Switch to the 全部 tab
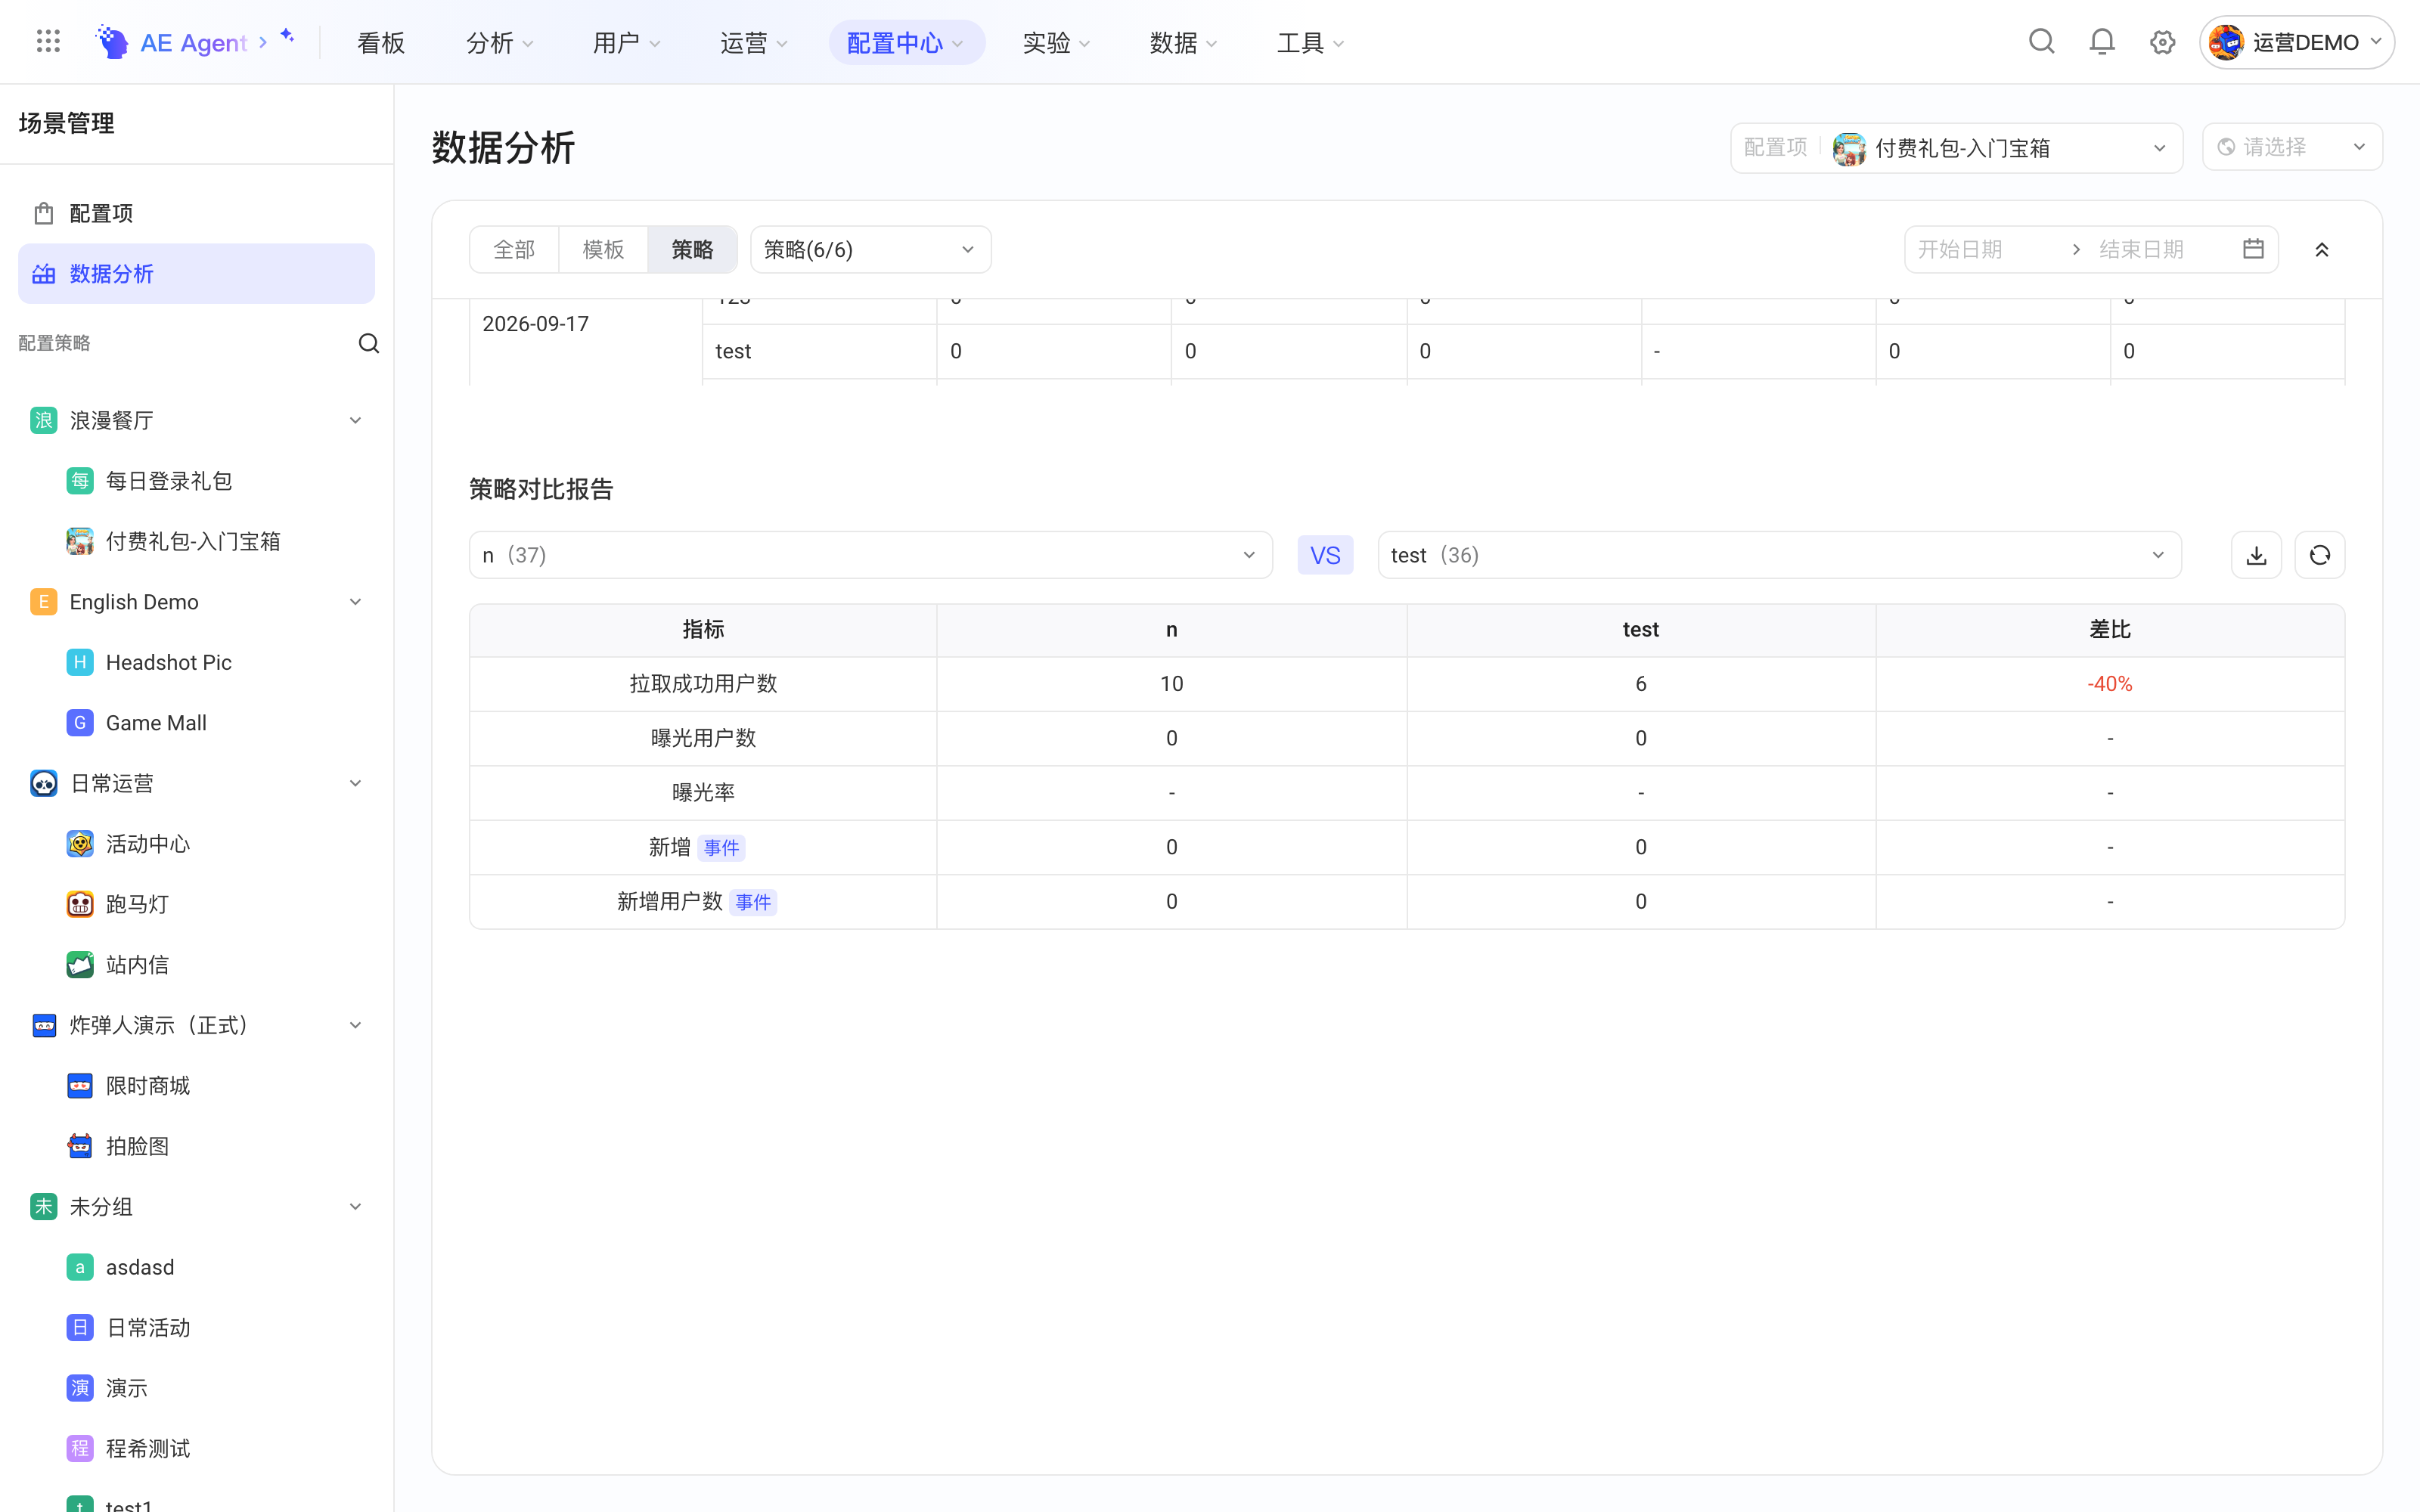Image resolution: width=2420 pixels, height=1512 pixels. coord(514,249)
